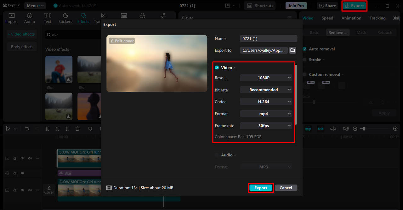Open the Adjustment tab icon
Viewport: 403px width, 210px height.
(163, 15)
